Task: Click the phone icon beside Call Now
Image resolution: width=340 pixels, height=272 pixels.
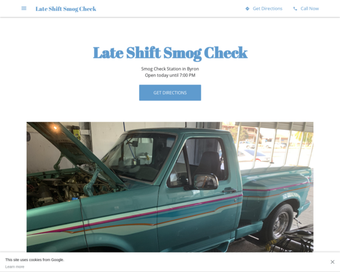Action: (x=295, y=8)
